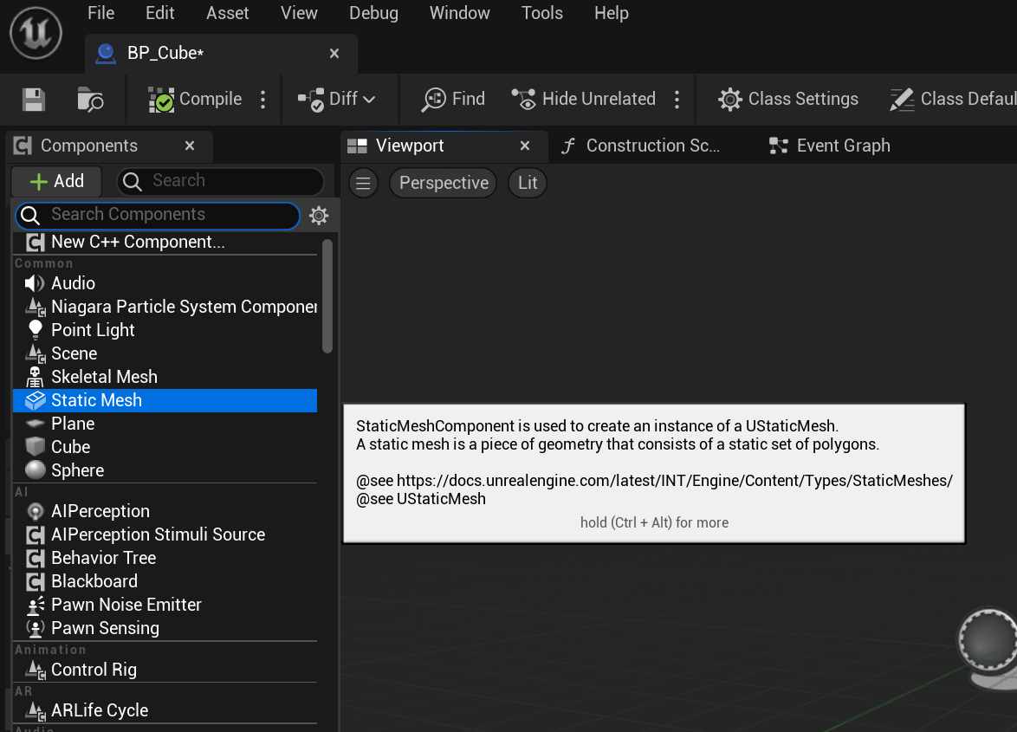Add a Pawn Sensing component
The width and height of the screenshot is (1017, 732).
165,627
